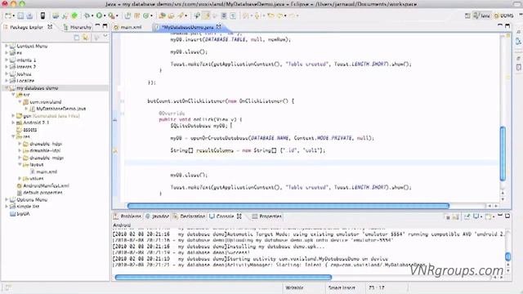Screen dimensions: 523x294
Task: Click the green Run button in toolbar
Action: (99, 16)
